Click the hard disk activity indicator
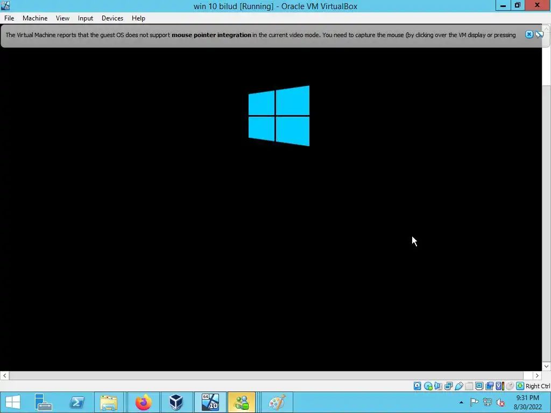The height and width of the screenshot is (413, 551). 417,386
